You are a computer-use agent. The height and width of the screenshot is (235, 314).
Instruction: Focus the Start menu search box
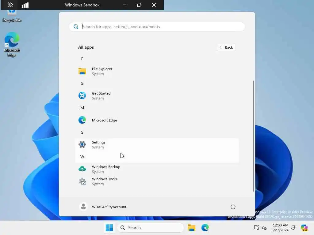pos(157,27)
